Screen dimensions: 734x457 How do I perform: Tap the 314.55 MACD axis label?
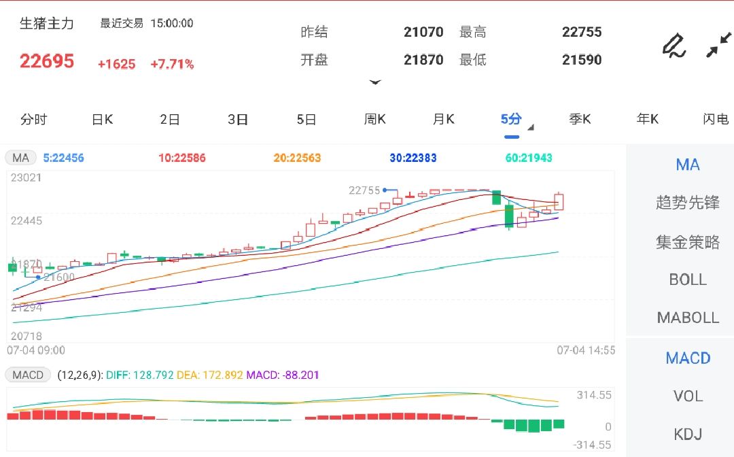pyautogui.click(x=594, y=395)
